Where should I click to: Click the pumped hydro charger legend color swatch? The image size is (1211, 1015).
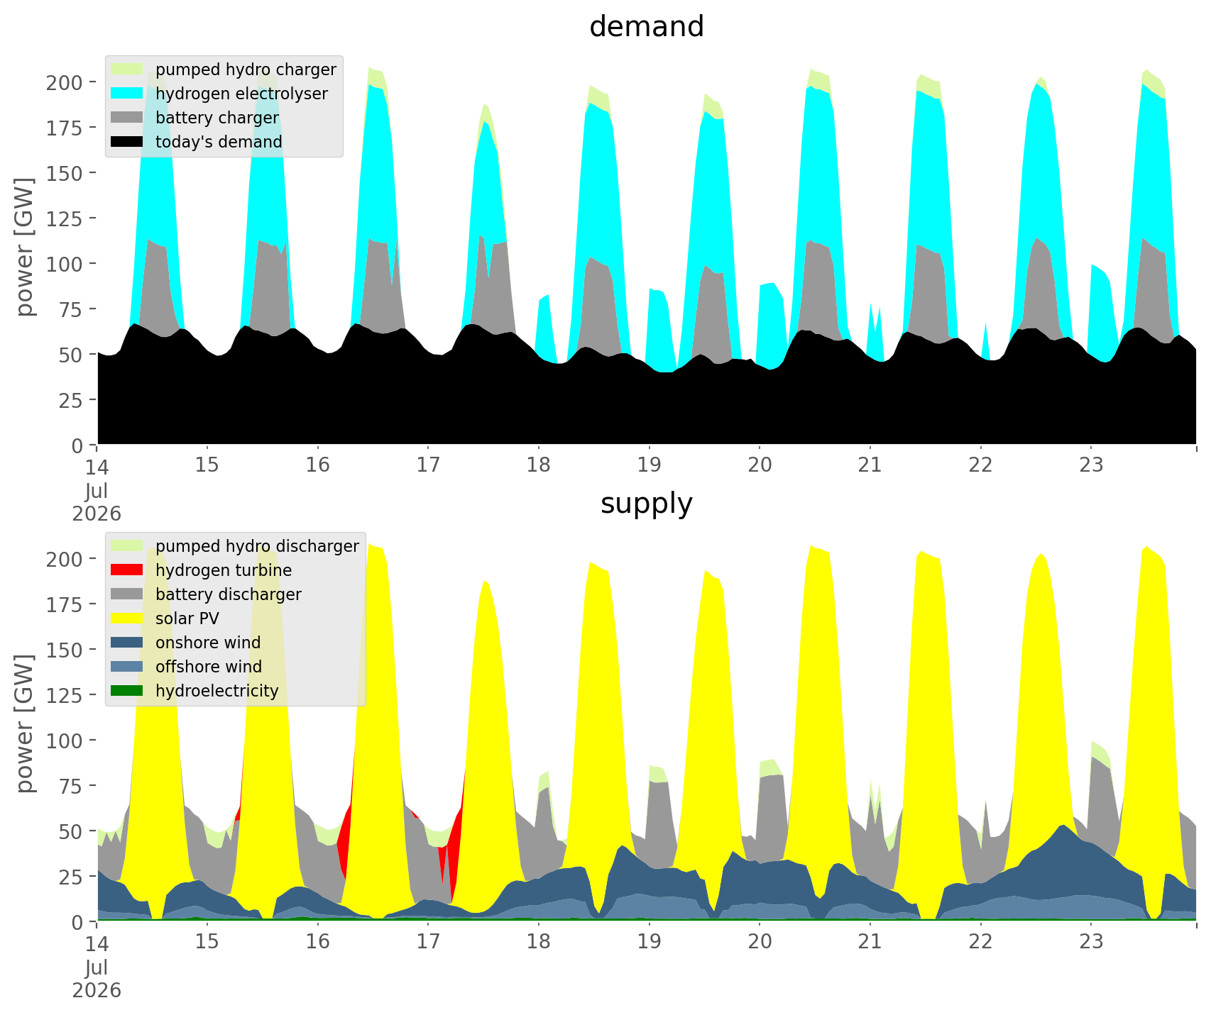point(127,70)
